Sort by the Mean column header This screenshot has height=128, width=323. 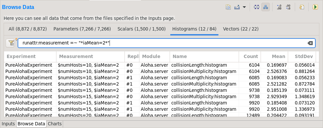(275, 57)
